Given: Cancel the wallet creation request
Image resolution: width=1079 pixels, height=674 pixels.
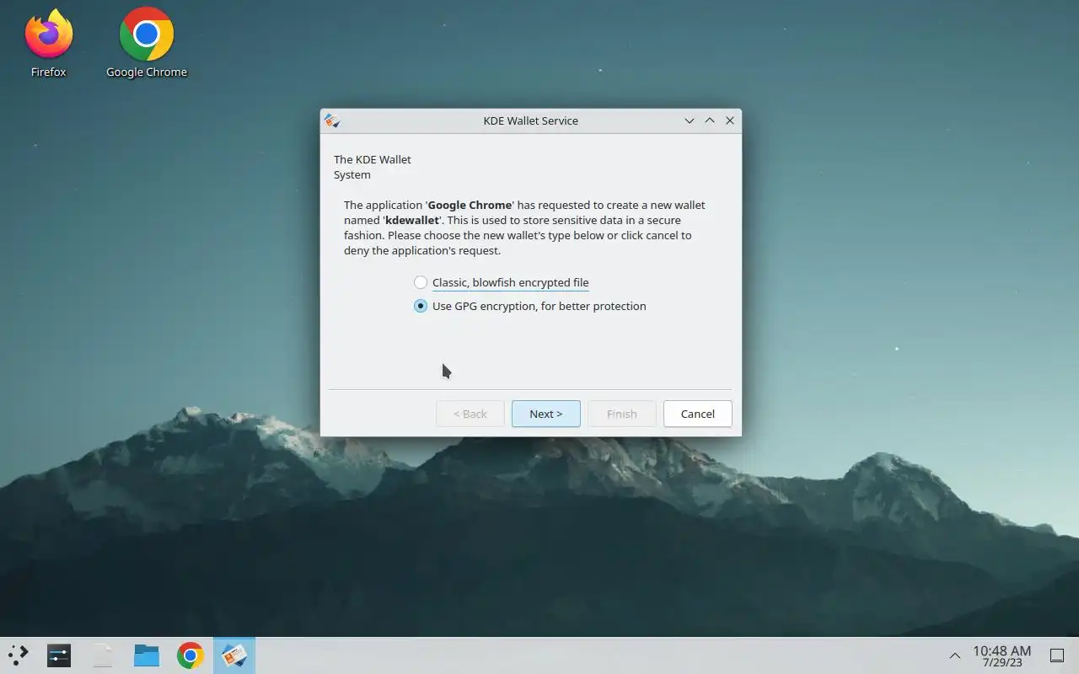Looking at the screenshot, I should 698,414.
